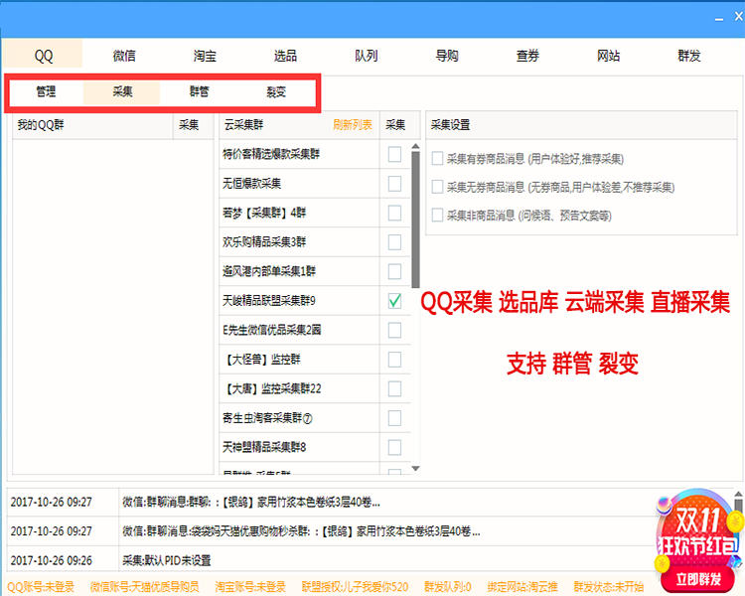Switch to the 群管 sub-tab
Image resolution: width=745 pixels, height=596 pixels.
pos(199,91)
